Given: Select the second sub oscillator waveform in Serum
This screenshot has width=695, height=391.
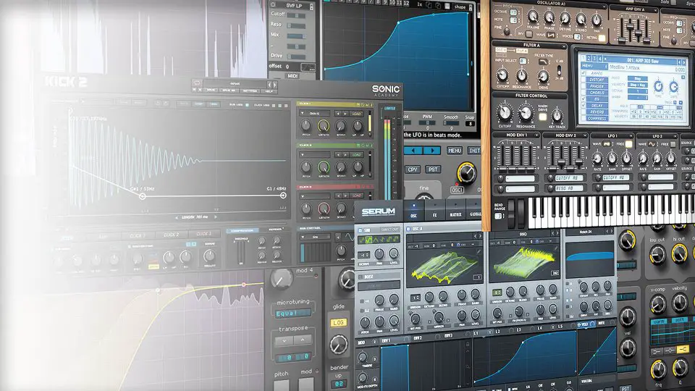Looking at the screenshot, I should (369, 240).
